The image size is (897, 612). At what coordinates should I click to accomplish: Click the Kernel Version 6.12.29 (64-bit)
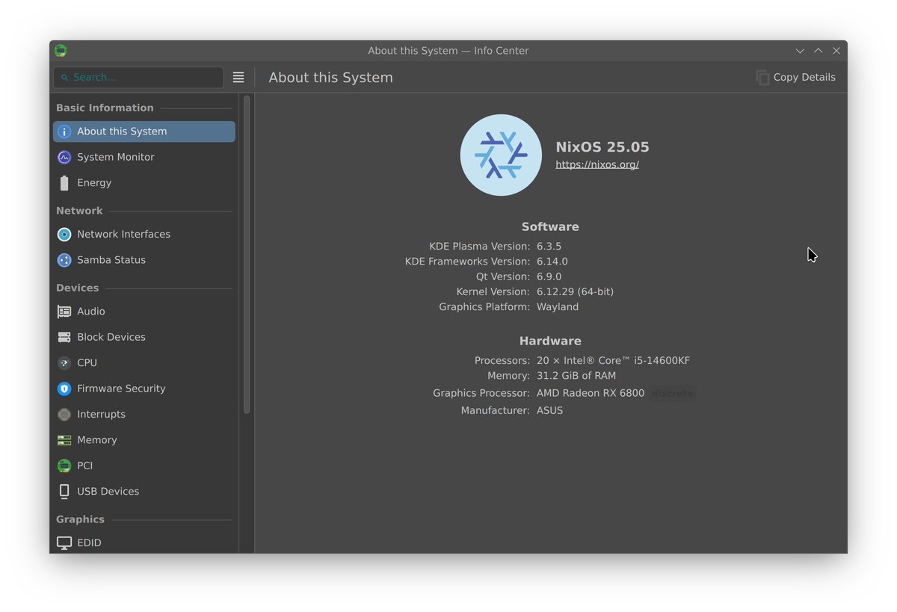[x=575, y=292]
